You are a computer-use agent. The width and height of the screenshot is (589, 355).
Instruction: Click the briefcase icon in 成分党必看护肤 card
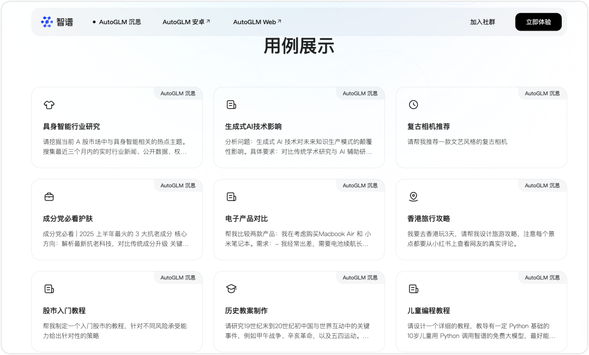pyautogui.click(x=49, y=197)
